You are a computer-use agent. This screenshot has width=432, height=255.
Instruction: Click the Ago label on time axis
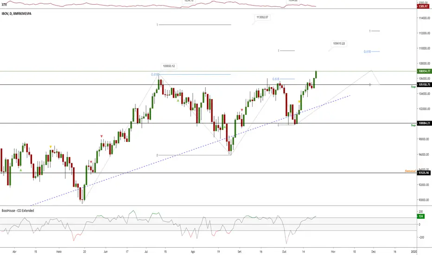(x=193, y=252)
